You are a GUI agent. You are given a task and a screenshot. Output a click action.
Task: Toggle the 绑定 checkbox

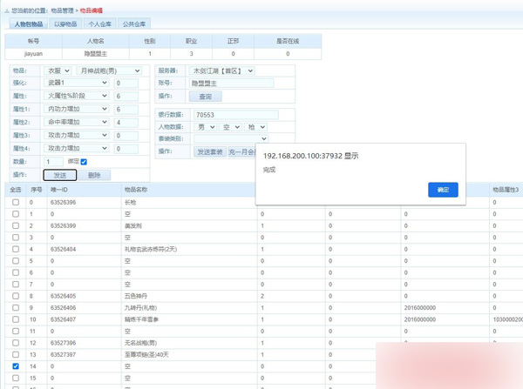click(x=84, y=162)
